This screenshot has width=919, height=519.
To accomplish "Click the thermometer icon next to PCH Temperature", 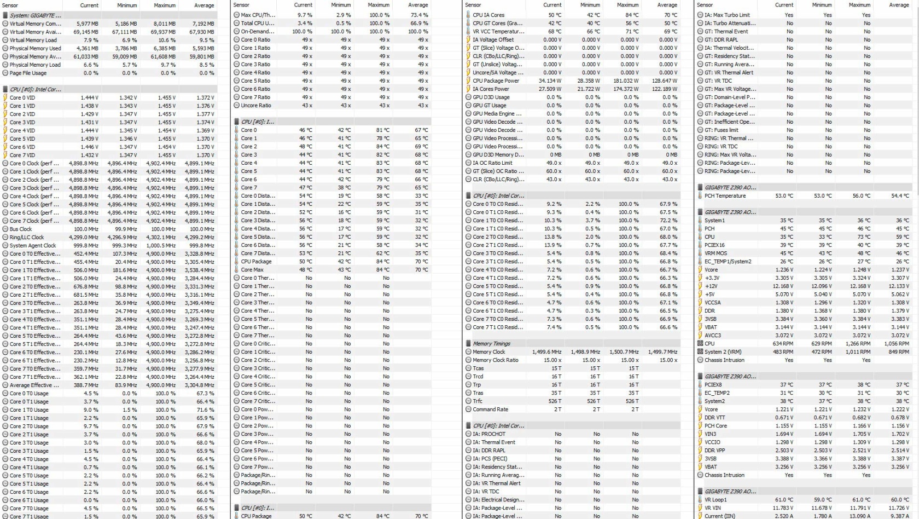I will click(700, 196).
